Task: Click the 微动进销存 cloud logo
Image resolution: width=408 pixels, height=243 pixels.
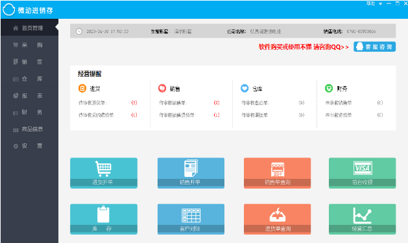Action: coord(8,10)
